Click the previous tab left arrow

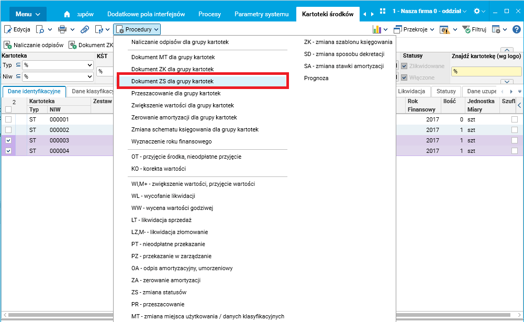tap(364, 14)
